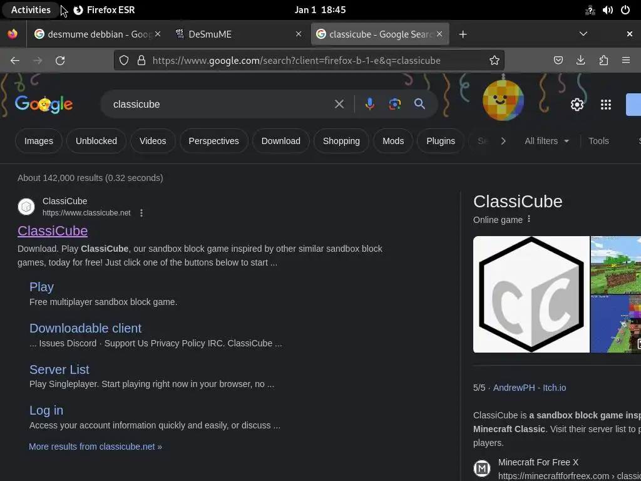Image resolution: width=641 pixels, height=481 pixels.
Task: Select the Unblocked filter chip
Action: pyautogui.click(x=96, y=141)
